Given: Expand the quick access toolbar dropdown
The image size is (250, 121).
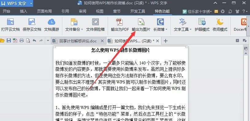Looking at the screenshot, I should coord(48,41).
